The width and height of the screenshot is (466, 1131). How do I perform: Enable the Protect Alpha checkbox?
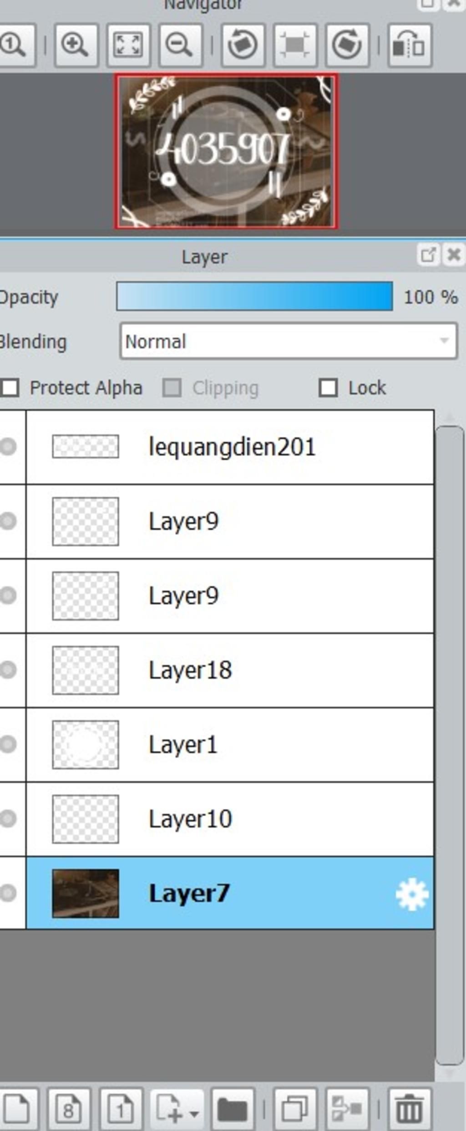click(10, 388)
